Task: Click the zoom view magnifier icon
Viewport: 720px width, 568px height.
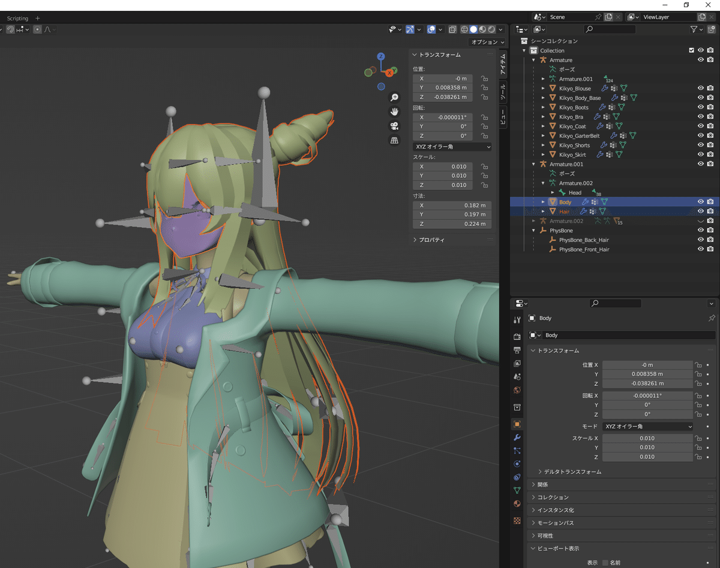Action: coord(394,98)
